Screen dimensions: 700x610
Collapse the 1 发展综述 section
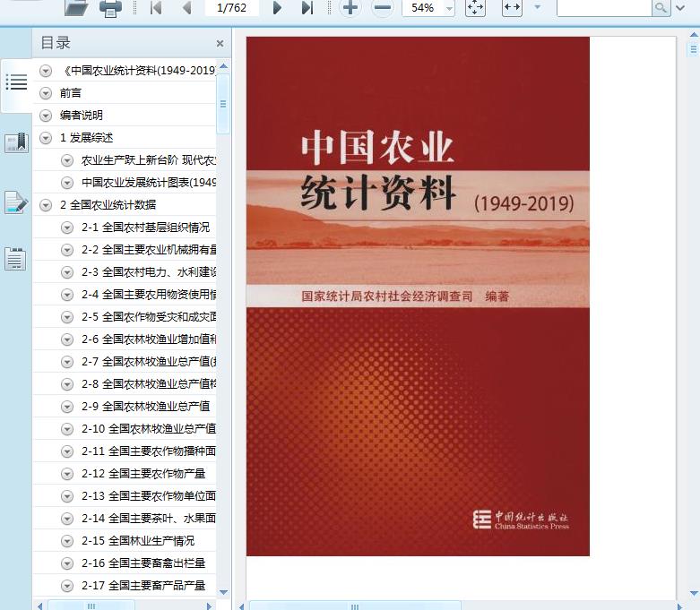point(46,137)
